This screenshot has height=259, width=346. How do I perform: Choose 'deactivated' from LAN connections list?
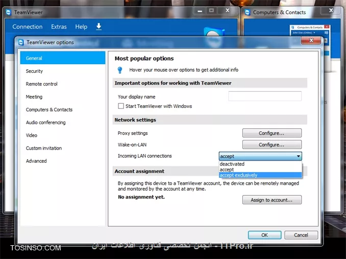[x=260, y=164]
